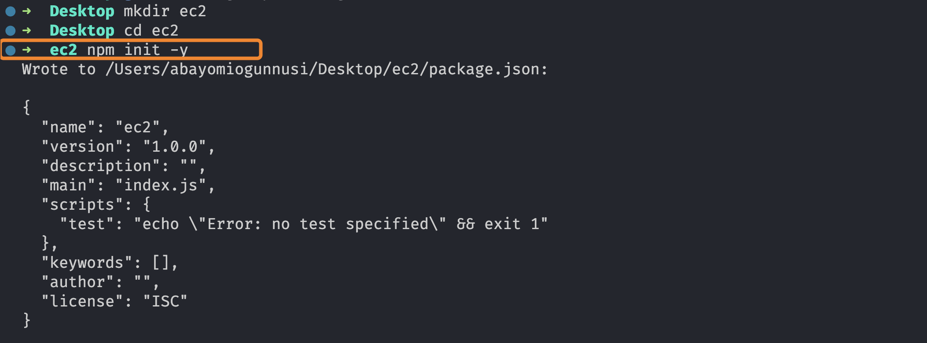
Task: Click the "index.js" main value
Action: coord(161,186)
